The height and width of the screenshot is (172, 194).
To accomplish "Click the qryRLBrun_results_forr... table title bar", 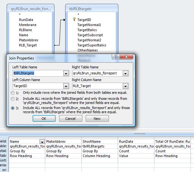I will (31, 9).
